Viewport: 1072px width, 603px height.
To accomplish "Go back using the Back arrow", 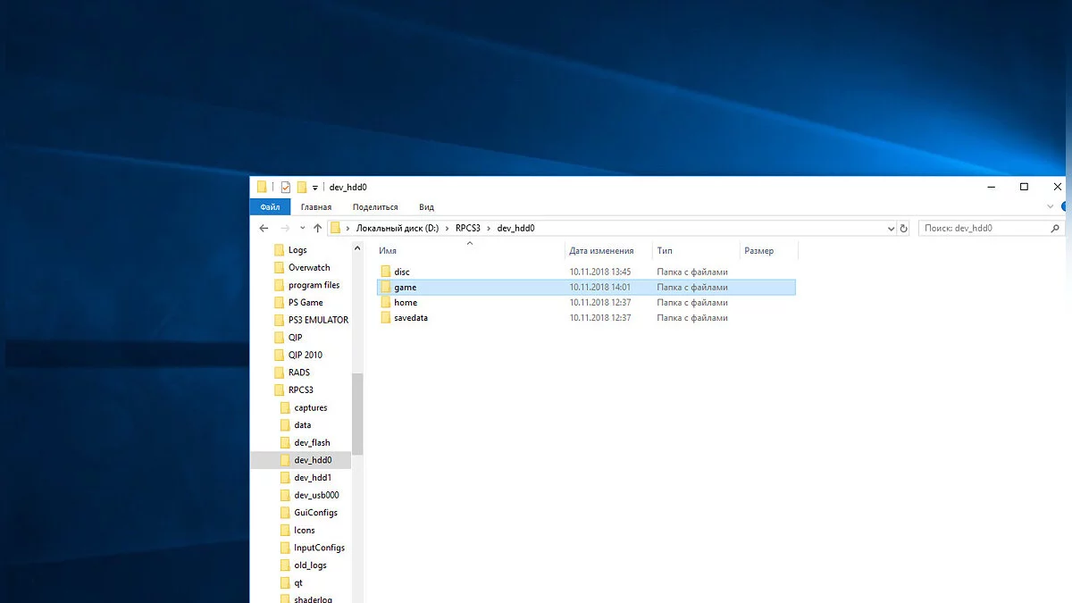I will (264, 229).
